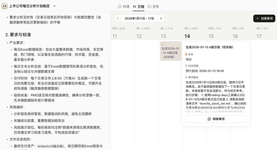Select Friday 16 column header
277x150 pixels.
tap(243, 33)
